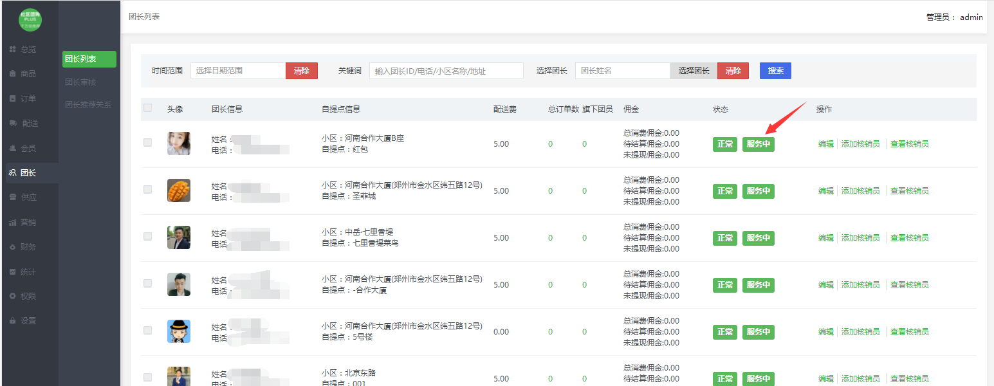The height and width of the screenshot is (386, 994).
Task: Check the row for 河南合作大厦B座
Action: click(147, 143)
